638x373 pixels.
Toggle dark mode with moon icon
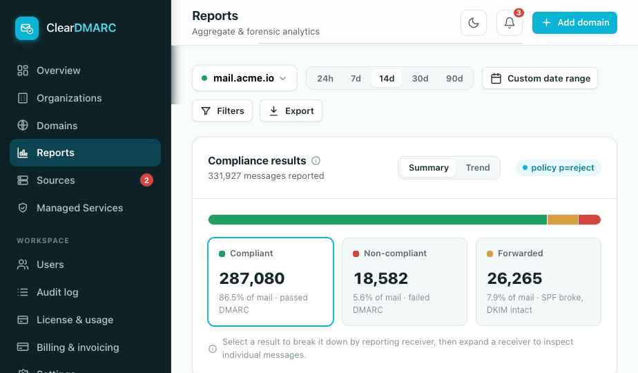click(x=474, y=23)
